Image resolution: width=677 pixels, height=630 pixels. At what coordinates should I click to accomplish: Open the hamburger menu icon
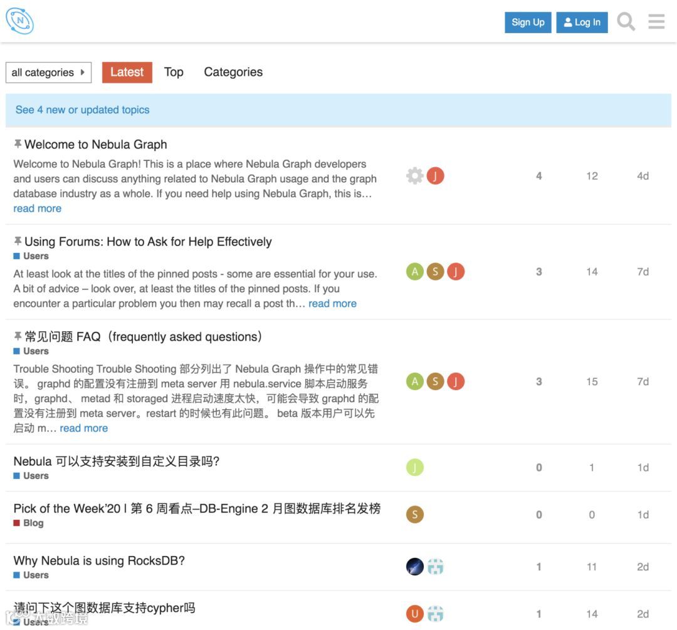[x=656, y=21]
